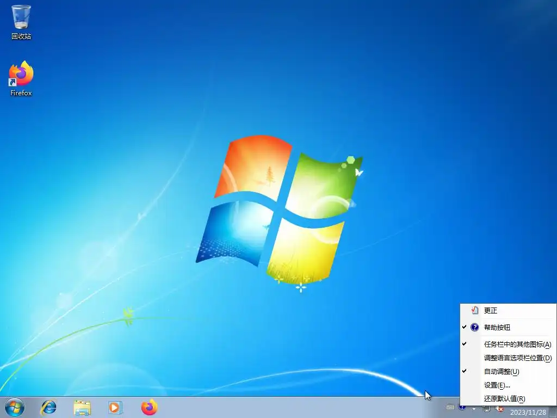Click the keyboard input method tray icon

point(450,407)
